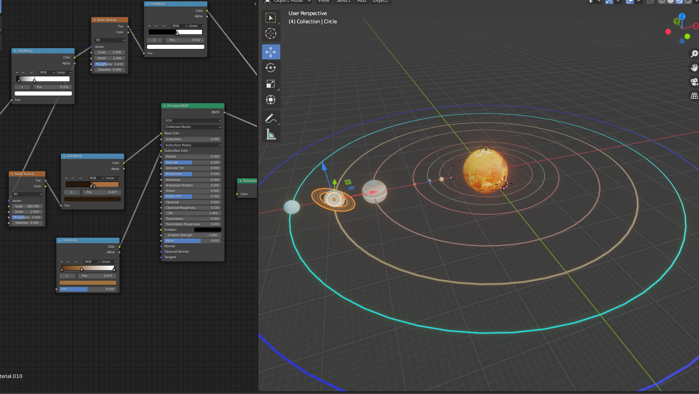Viewport: 699px width, 394px height.
Task: Open 3D dimensions dropdown in Noise Texture scale 5.000
Action: tap(110, 40)
